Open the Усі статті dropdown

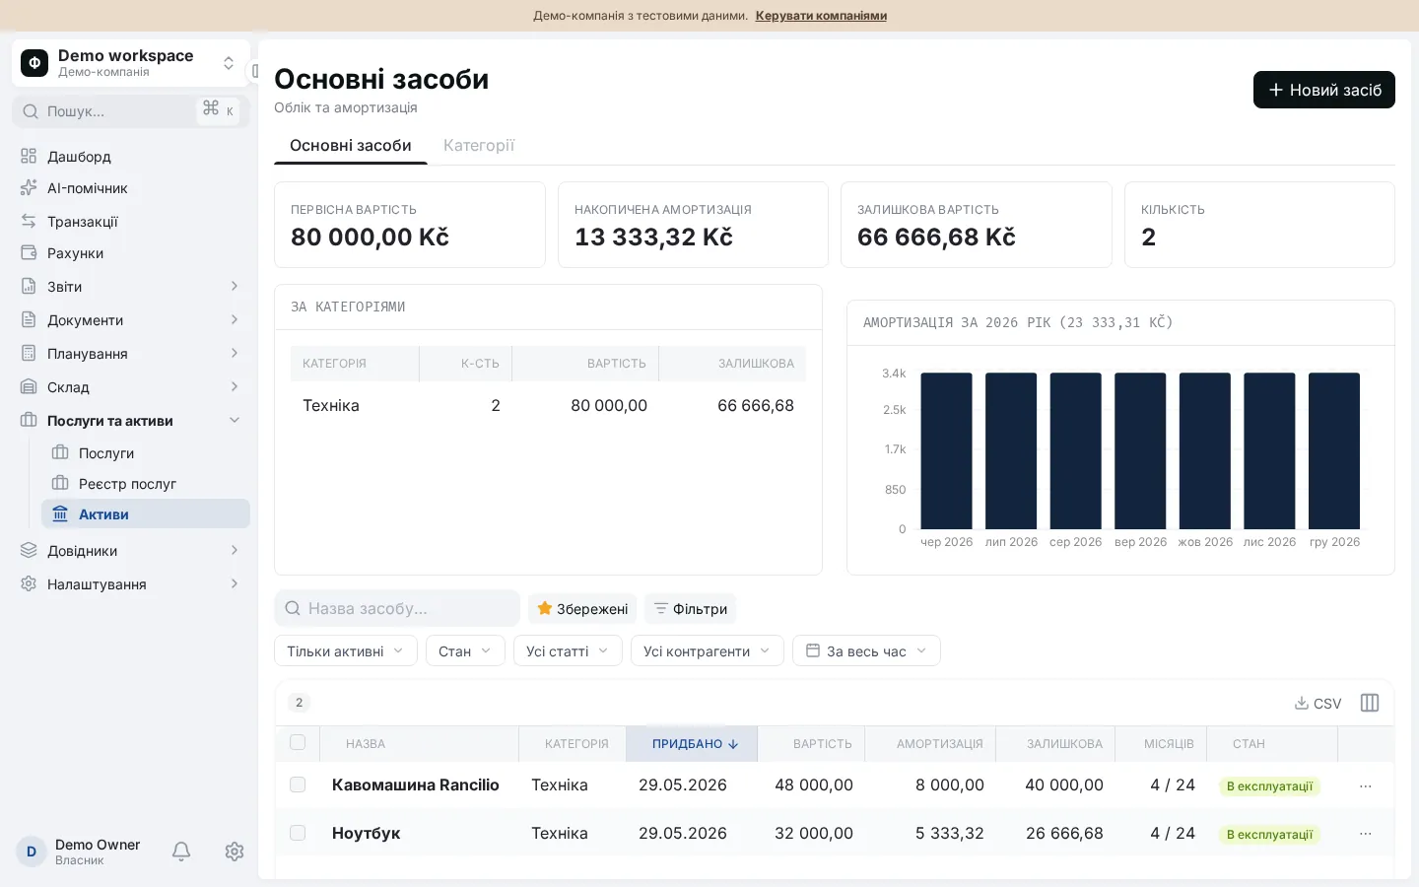pyautogui.click(x=568, y=650)
